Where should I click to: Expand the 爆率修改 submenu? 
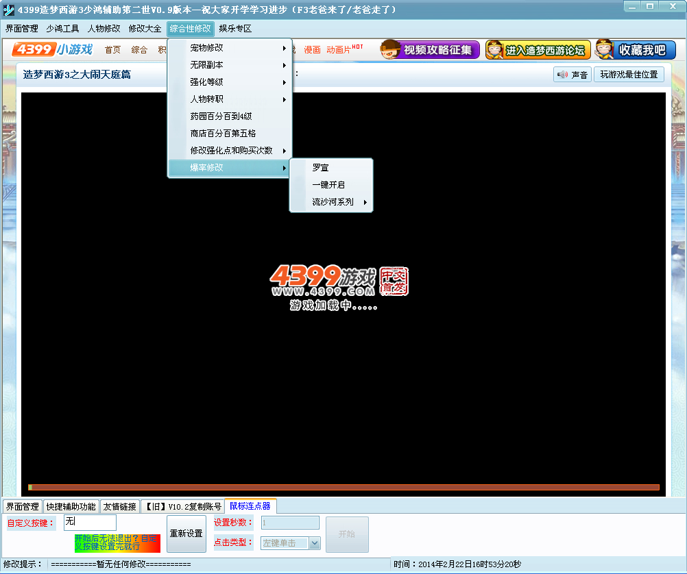pyautogui.click(x=229, y=168)
